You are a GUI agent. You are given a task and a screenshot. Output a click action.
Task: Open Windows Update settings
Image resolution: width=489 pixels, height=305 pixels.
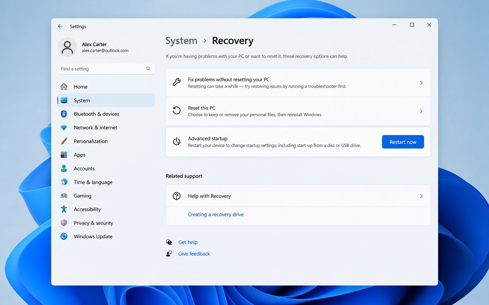coord(106,237)
